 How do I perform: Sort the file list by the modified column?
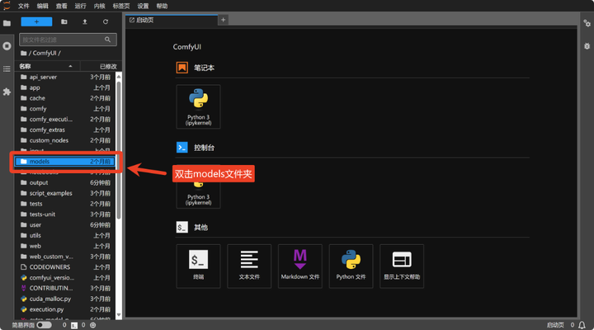[101, 66]
